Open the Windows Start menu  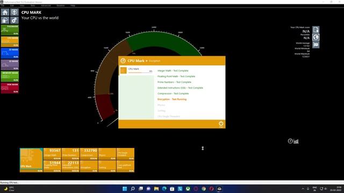125,189
